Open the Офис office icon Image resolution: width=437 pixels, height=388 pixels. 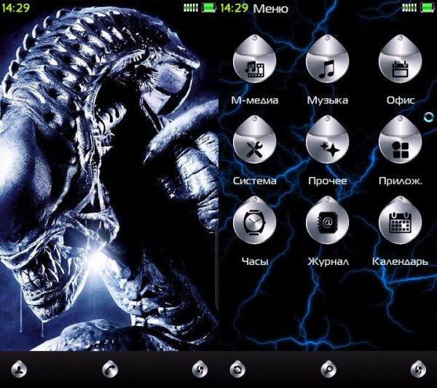pyautogui.click(x=400, y=59)
